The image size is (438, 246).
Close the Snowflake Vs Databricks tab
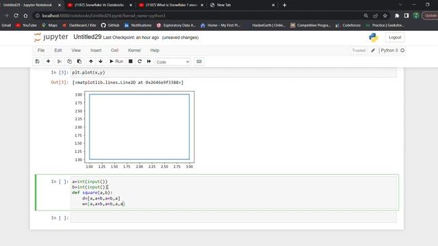[x=131, y=5]
